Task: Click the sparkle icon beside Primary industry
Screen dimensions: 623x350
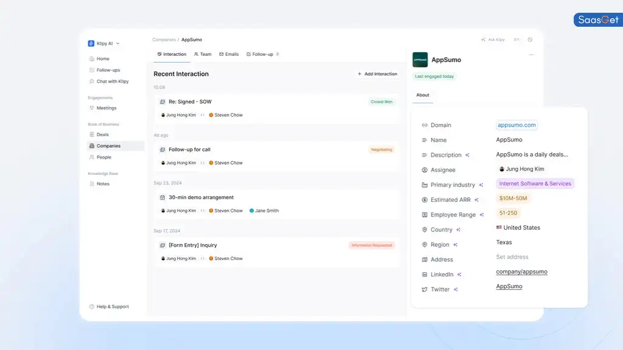Action: pyautogui.click(x=481, y=185)
